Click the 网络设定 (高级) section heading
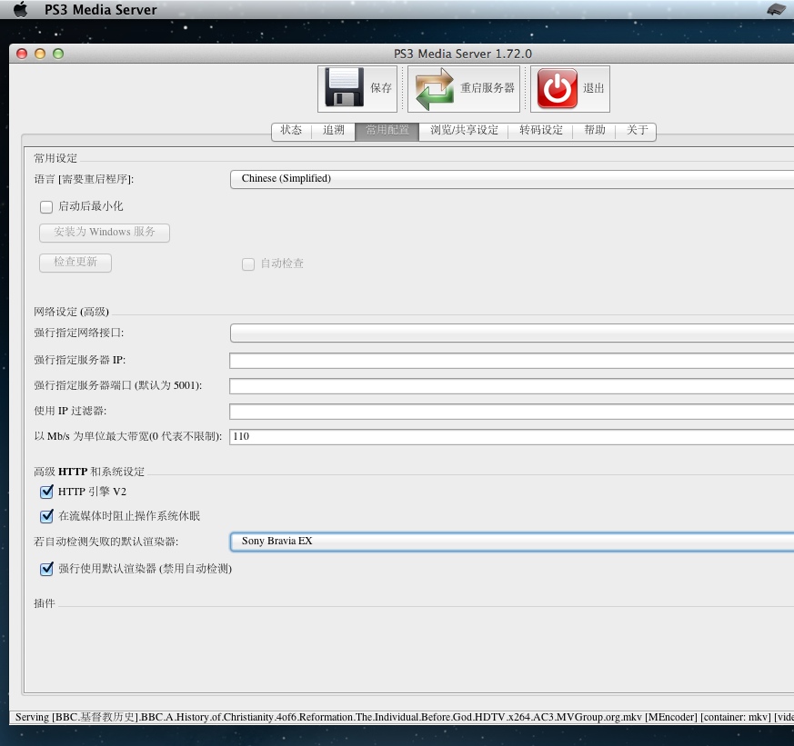794x746 pixels. pyautogui.click(x=72, y=312)
